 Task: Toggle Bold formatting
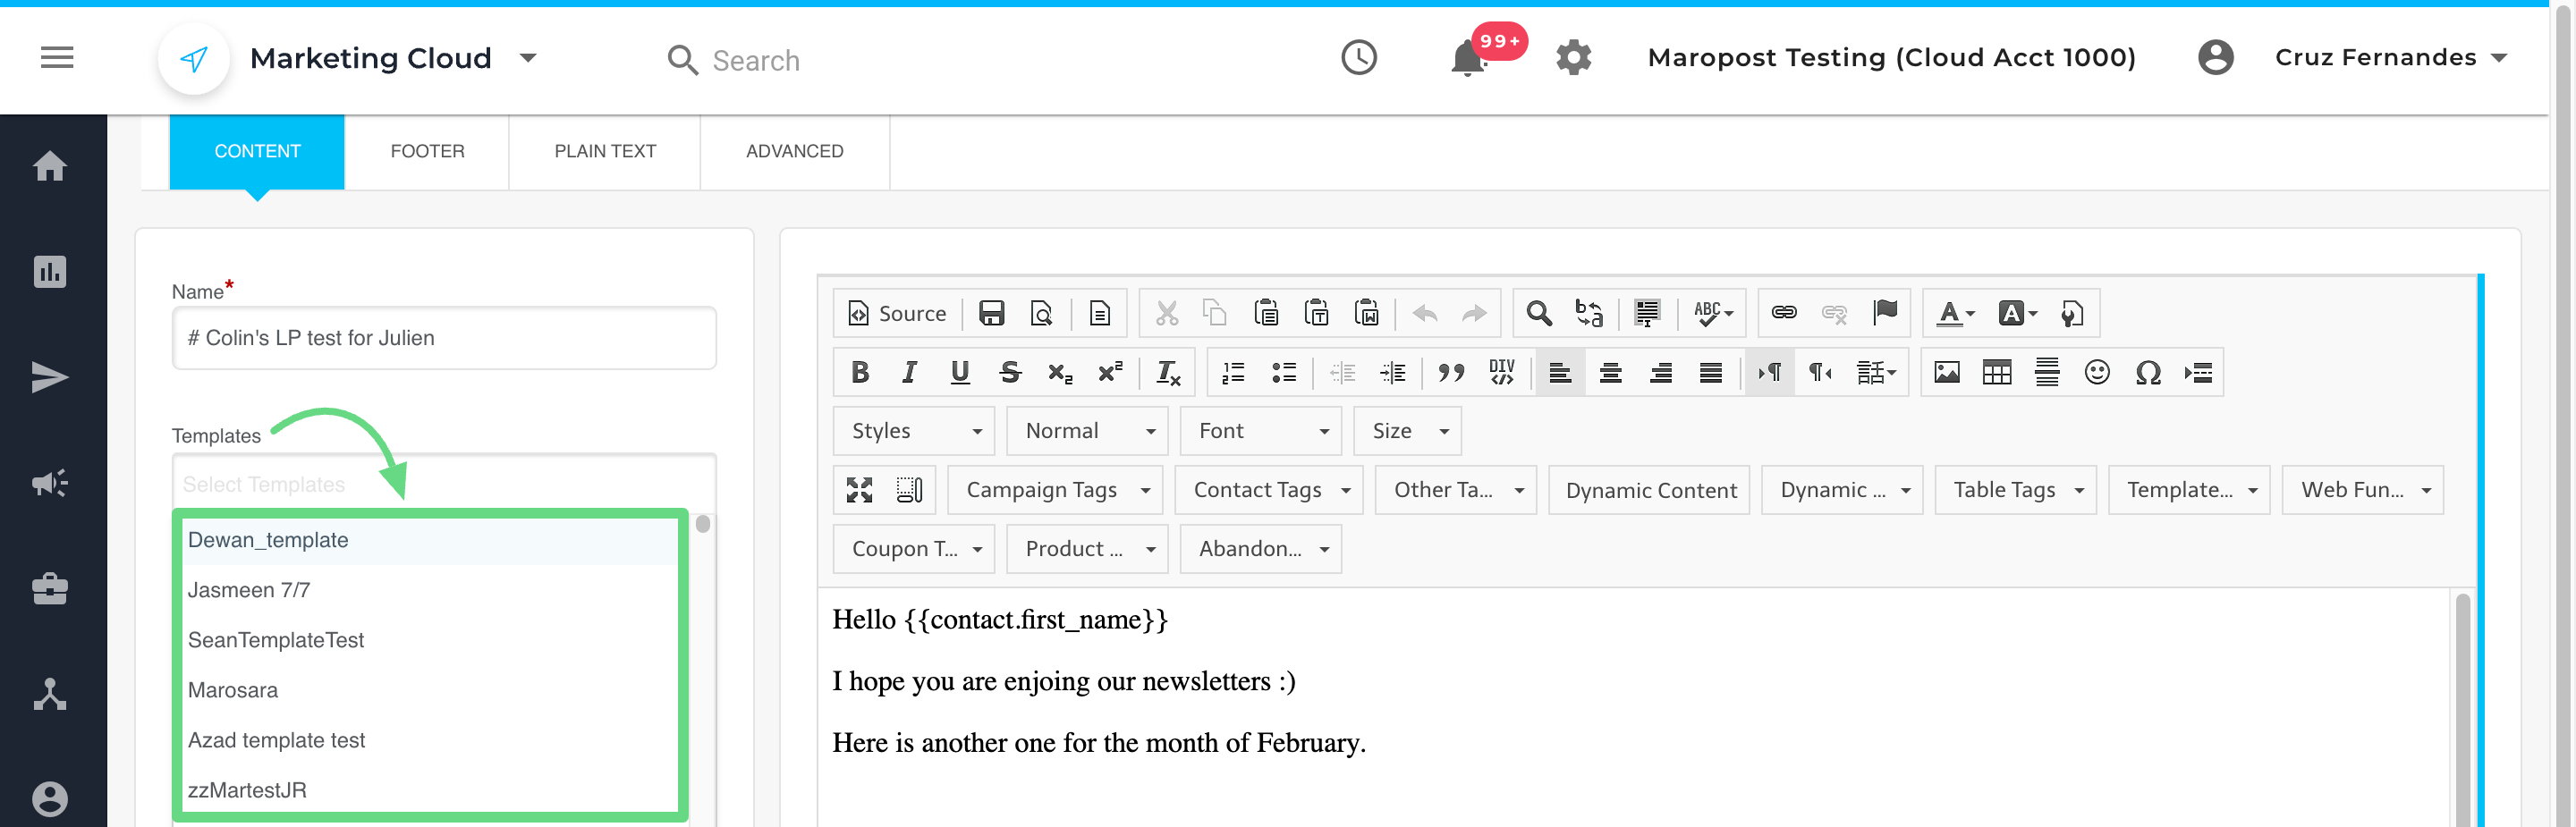tap(859, 373)
